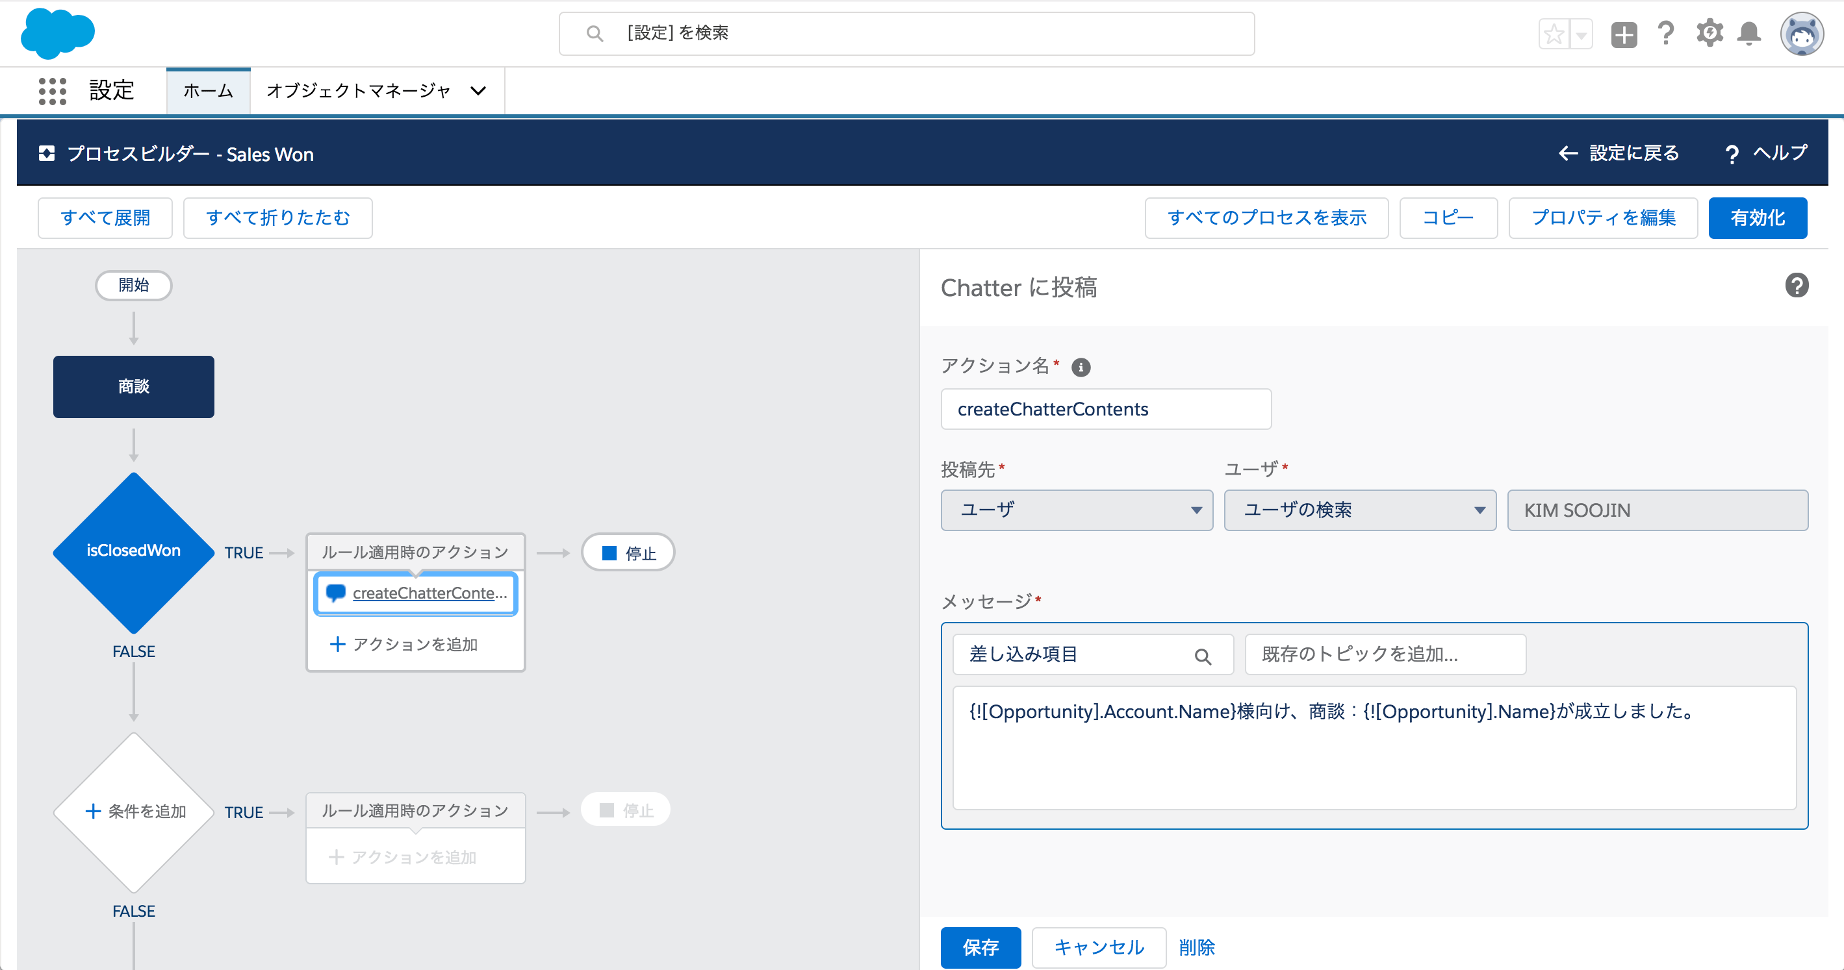1844x970 pixels.
Task: Click the KIM SOOJIN user field
Action: pyautogui.click(x=1657, y=509)
